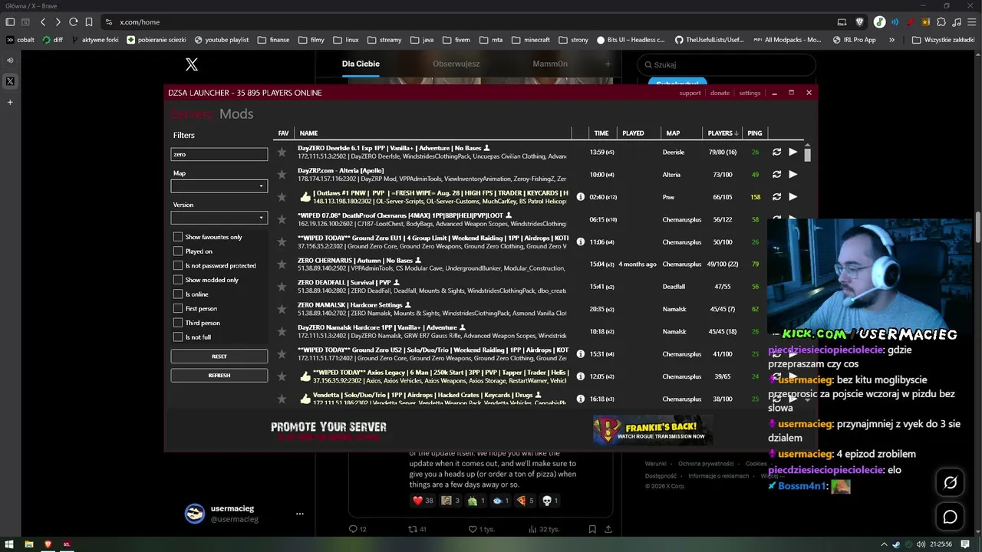Image resolution: width=982 pixels, height=552 pixels.
Task: Go back in Brave browser
Action: pos(43,22)
